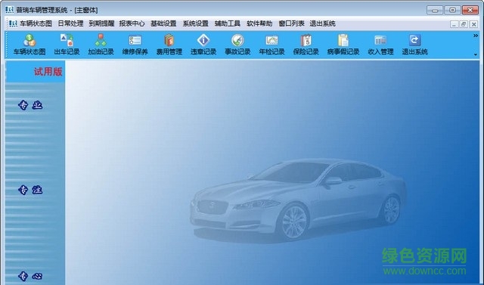Open the 报表中心 menu
The height and width of the screenshot is (285, 484).
coord(132,23)
